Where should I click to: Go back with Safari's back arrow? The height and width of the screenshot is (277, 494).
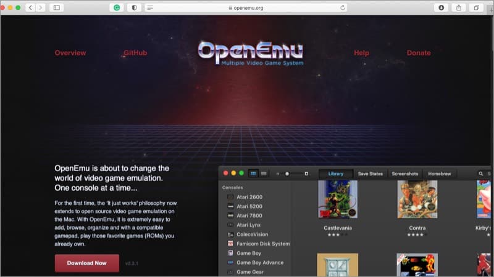tap(30, 7)
